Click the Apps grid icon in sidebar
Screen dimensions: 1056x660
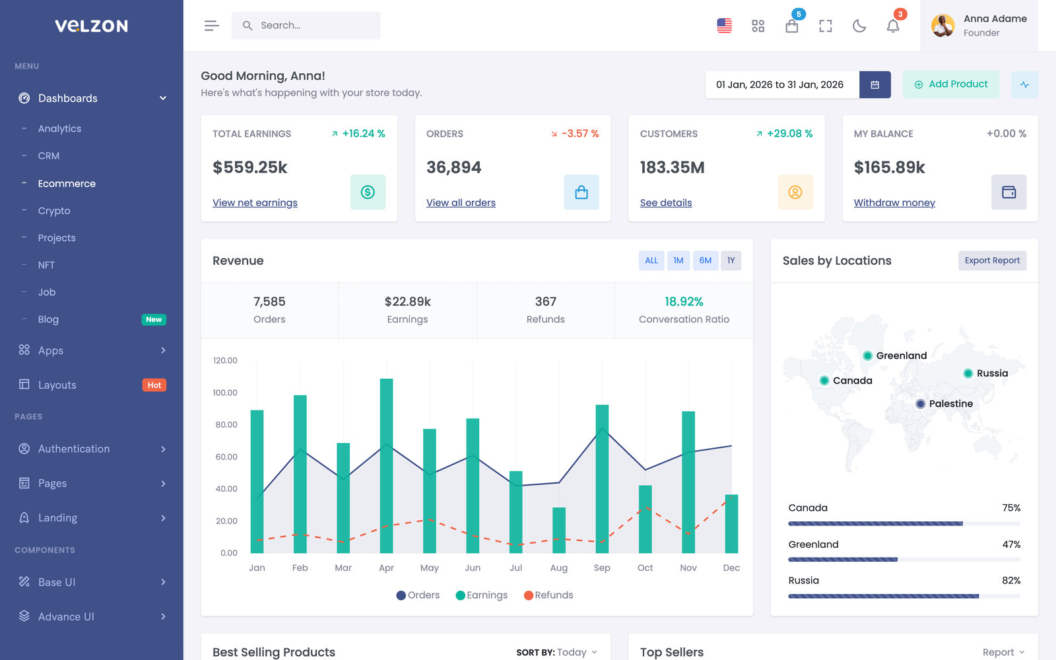24,350
